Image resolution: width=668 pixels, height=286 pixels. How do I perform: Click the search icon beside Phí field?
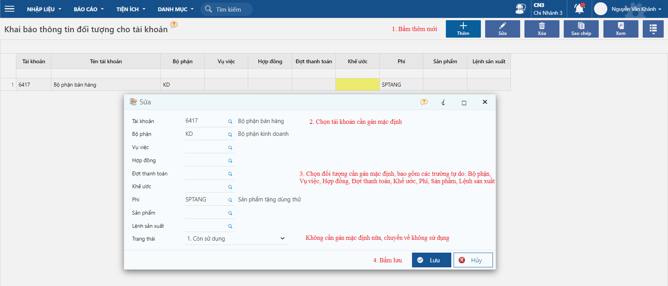[230, 200]
